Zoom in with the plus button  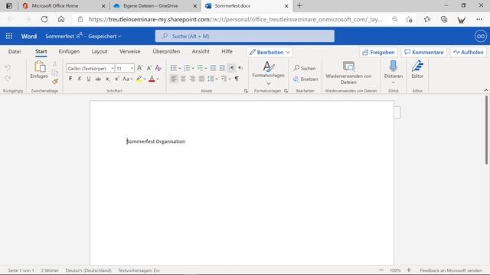(409, 270)
